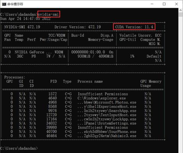Click the ShellExperienceHost.exe process name
Viewport: 183px width, 153px height.
coord(107,107)
